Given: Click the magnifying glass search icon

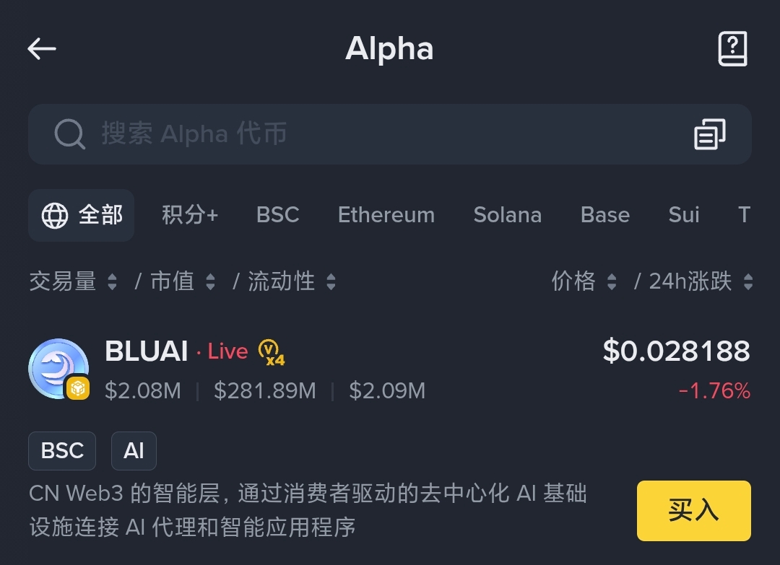Looking at the screenshot, I should tap(69, 133).
